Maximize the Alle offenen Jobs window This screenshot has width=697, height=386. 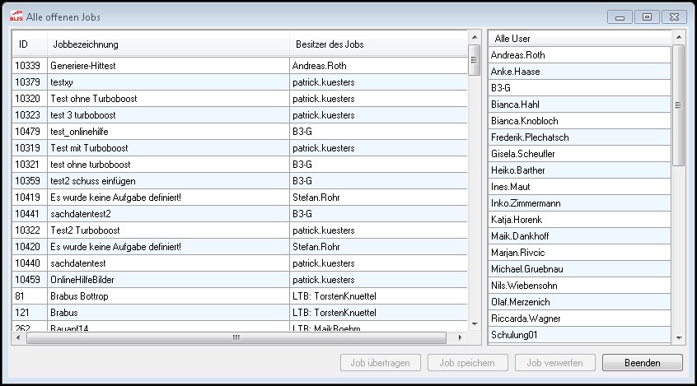(x=647, y=16)
